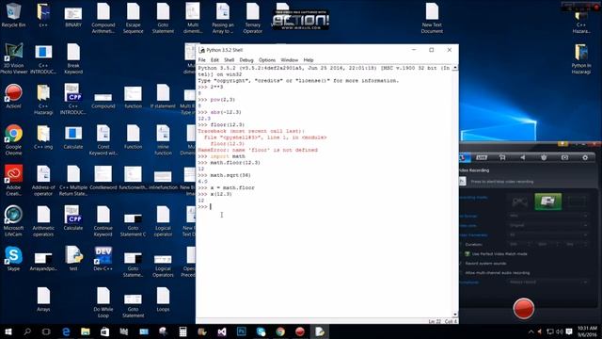Select the Address-of operator desktop file
The width and height of the screenshot is (602, 339).
[43, 181]
